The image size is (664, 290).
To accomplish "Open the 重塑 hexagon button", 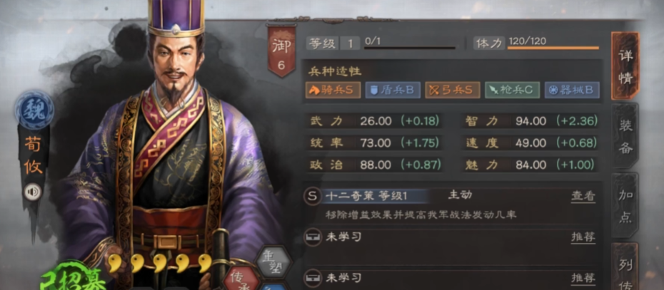I will 274,262.
